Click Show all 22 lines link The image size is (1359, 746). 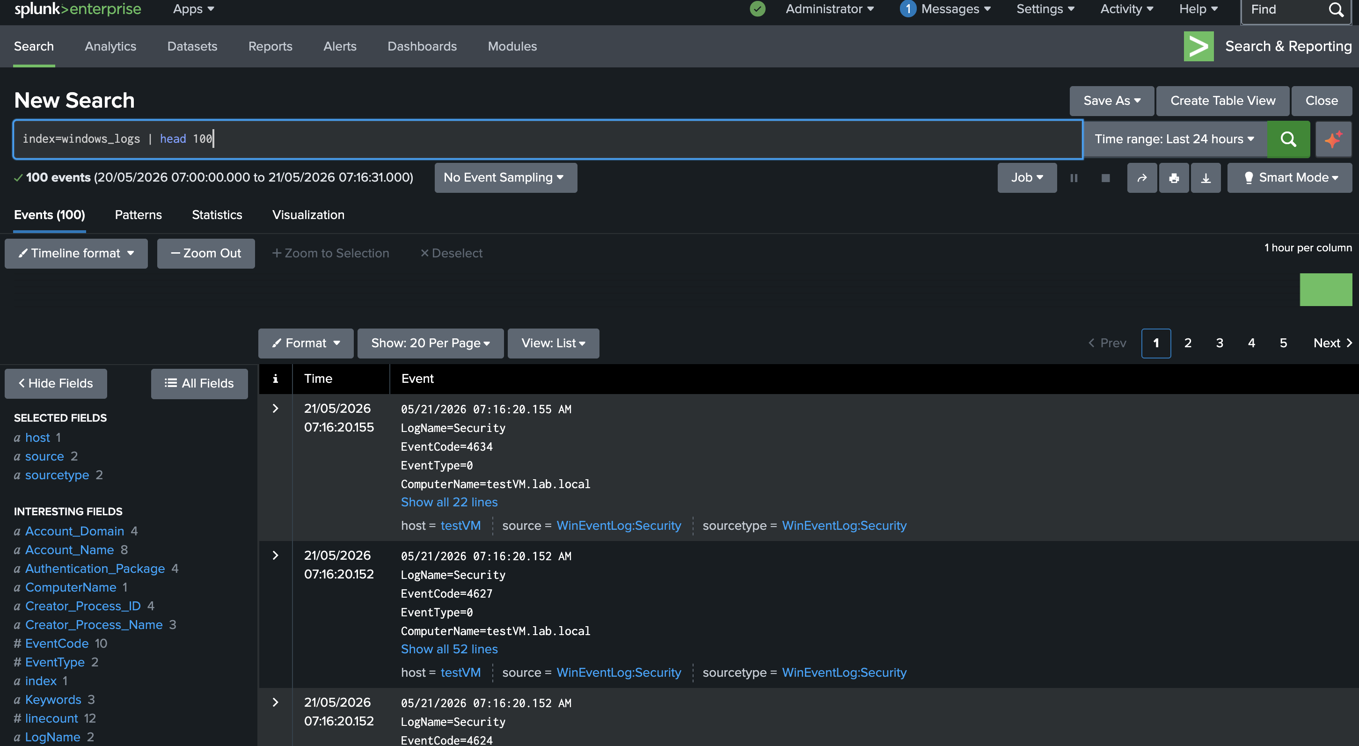coord(449,502)
